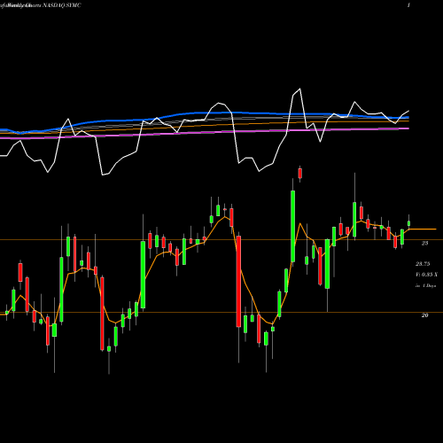Click the NASDAQ SYMC title text
The image size is (443, 443).
click(61, 5)
